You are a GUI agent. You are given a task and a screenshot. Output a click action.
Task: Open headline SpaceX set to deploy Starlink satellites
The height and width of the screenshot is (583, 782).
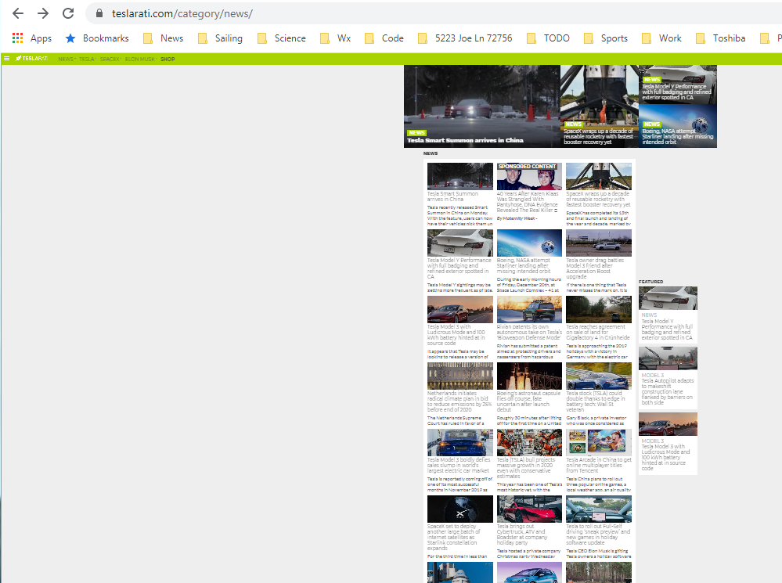click(453, 537)
